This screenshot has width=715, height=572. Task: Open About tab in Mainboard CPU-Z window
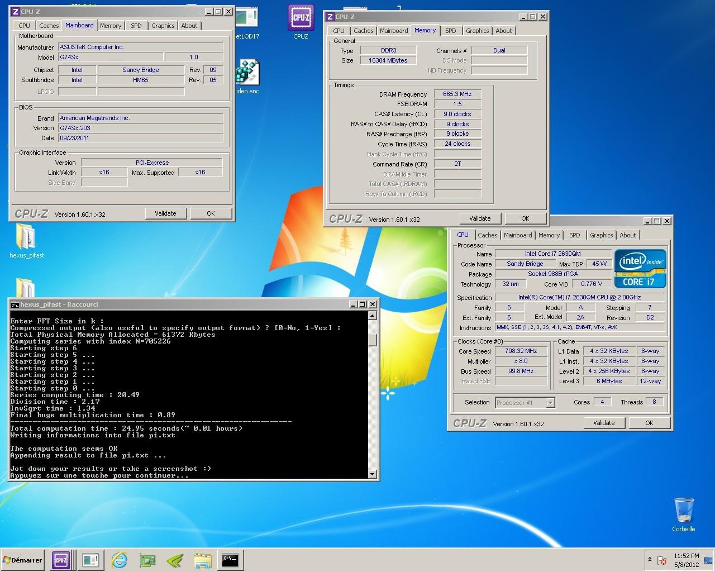click(189, 26)
